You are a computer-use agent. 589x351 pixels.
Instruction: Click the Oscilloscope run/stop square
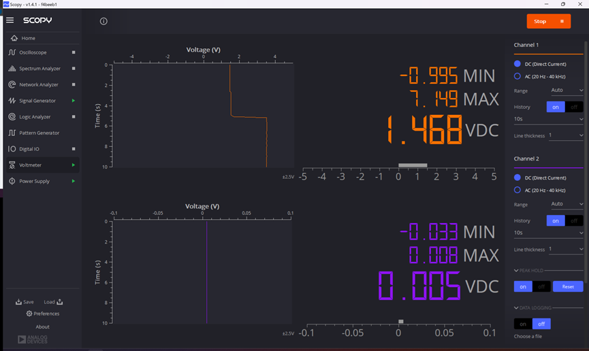pos(74,52)
